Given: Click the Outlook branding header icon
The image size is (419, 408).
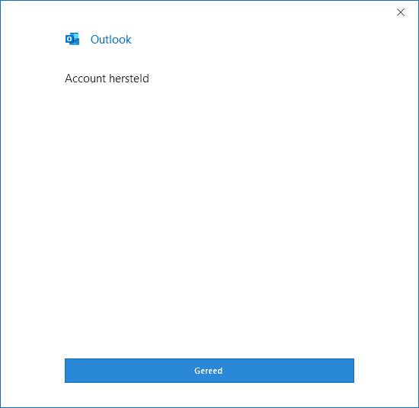Looking at the screenshot, I should (x=72, y=39).
